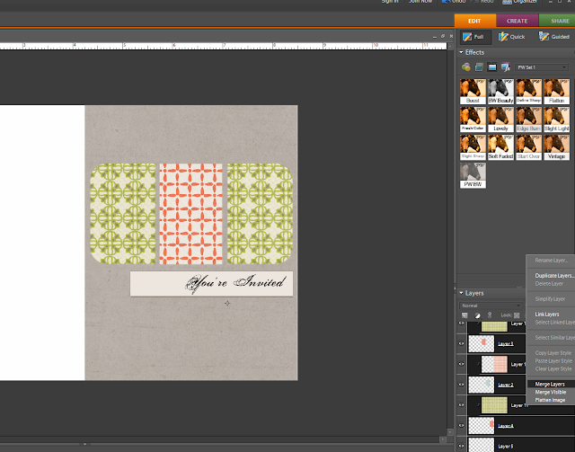The height and width of the screenshot is (452, 575).
Task: Select the Layer 3 thumbnail
Action: click(482, 344)
